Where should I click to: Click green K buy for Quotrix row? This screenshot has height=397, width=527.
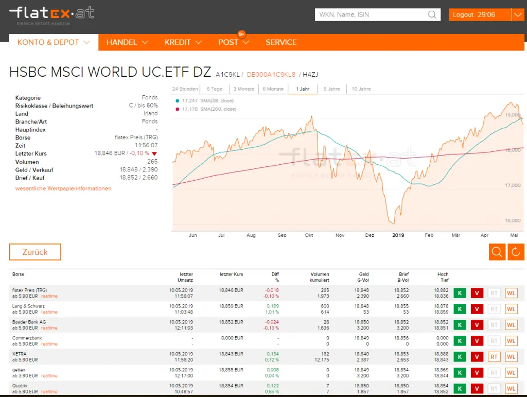[460, 389]
